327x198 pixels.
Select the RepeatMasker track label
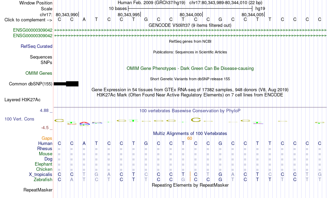[38, 190]
